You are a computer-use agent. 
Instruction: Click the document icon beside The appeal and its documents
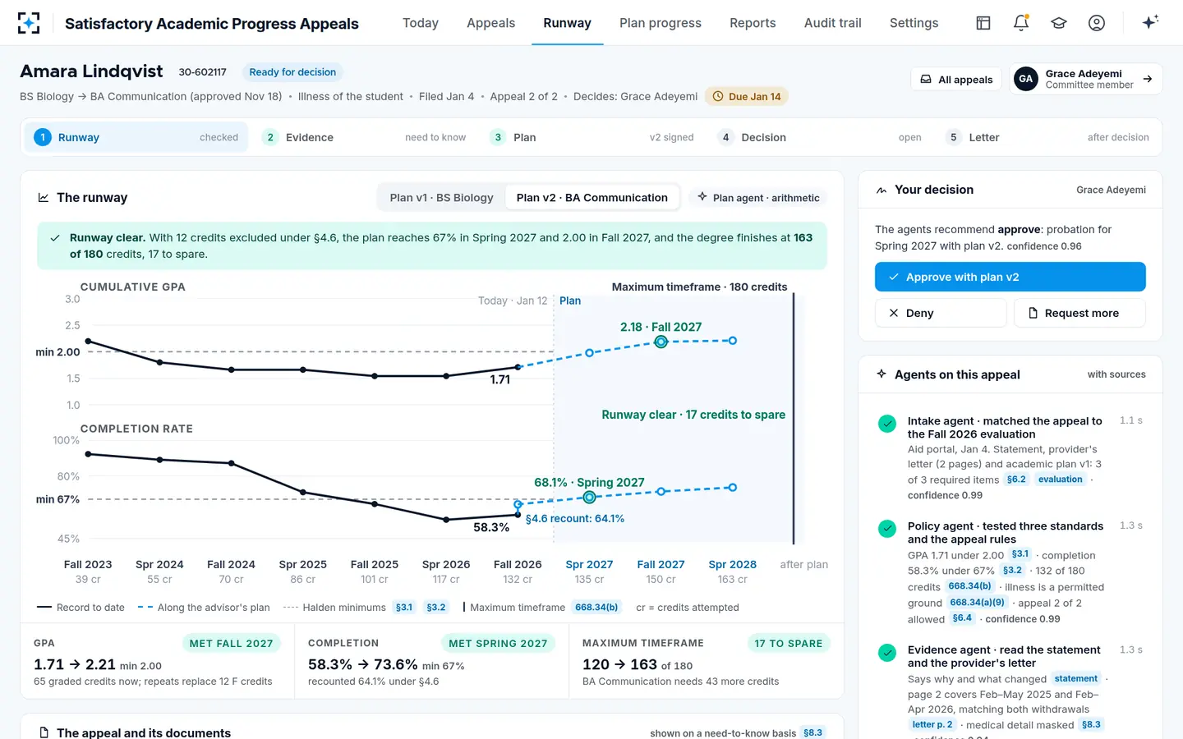(44, 732)
